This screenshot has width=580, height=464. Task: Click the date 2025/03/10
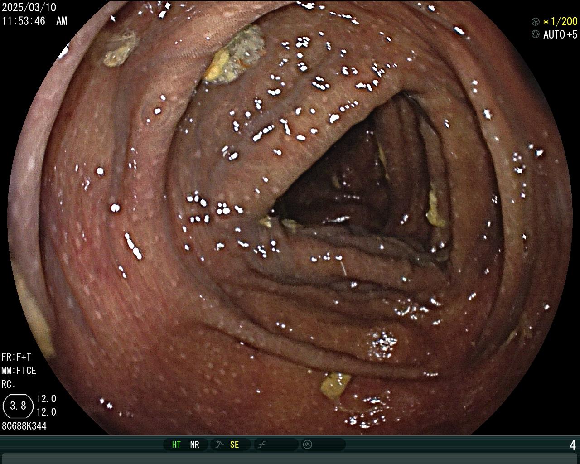[29, 8]
